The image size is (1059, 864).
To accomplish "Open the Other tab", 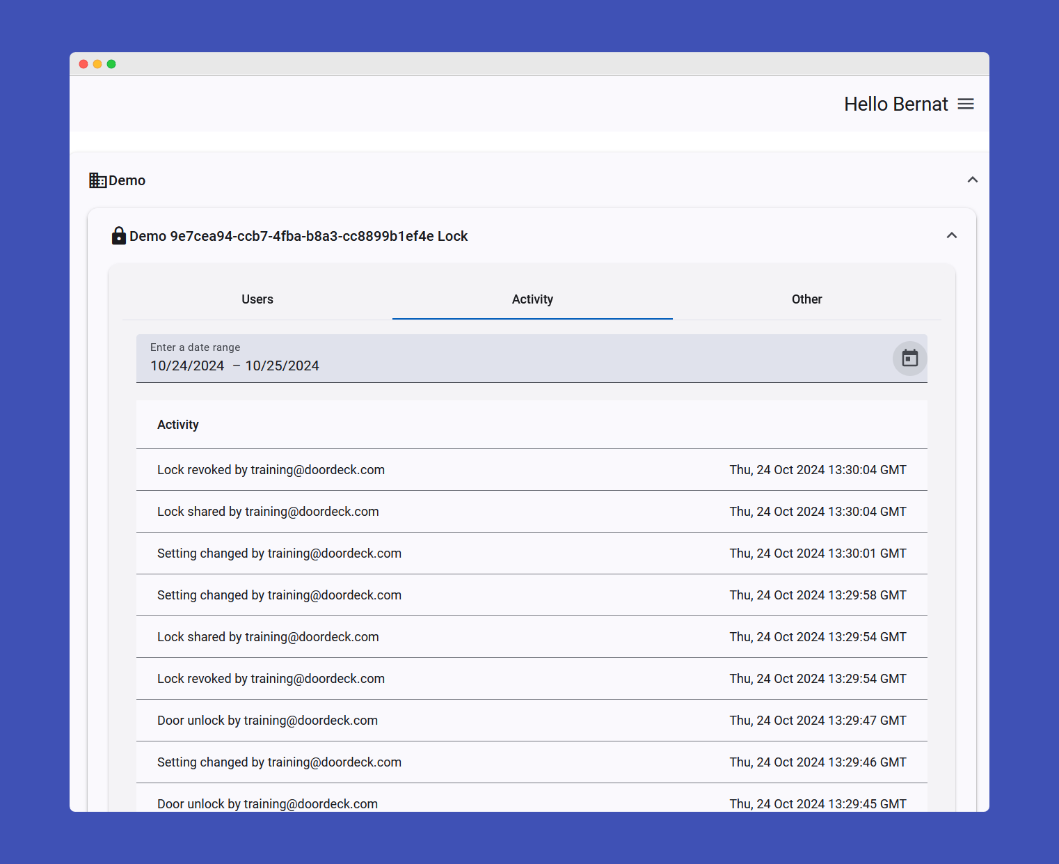I will [x=806, y=299].
